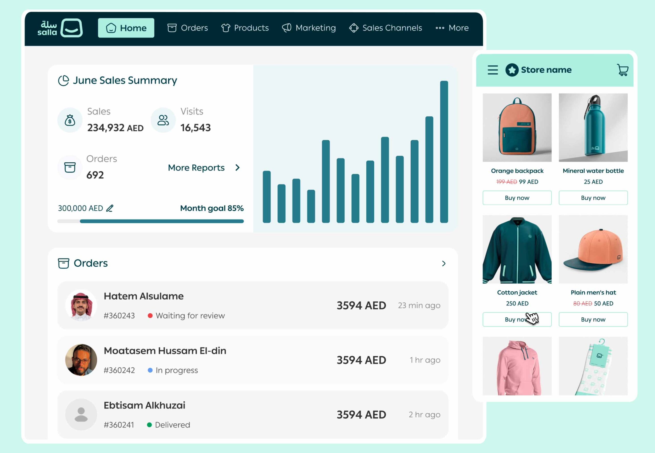Click the In progress status
The image size is (655, 453).
(173, 370)
